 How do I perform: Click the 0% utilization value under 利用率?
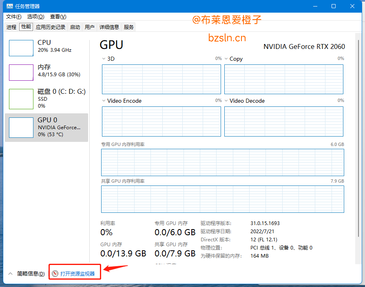tap(106, 232)
